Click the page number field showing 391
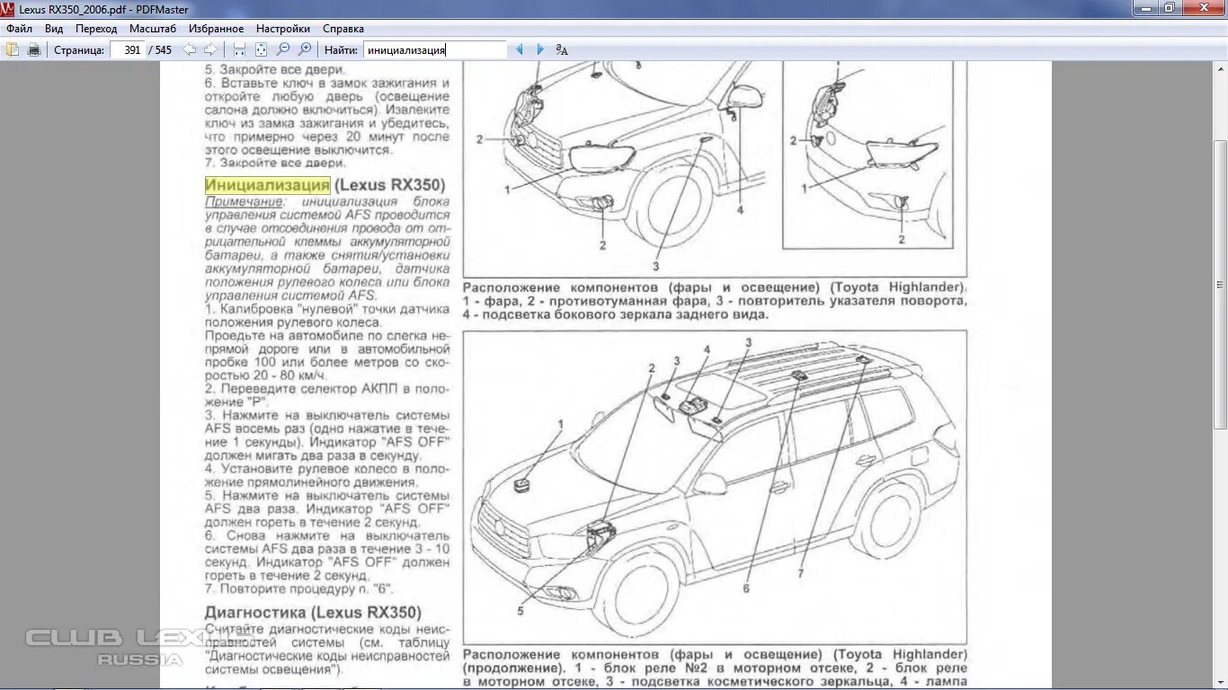 click(x=128, y=49)
